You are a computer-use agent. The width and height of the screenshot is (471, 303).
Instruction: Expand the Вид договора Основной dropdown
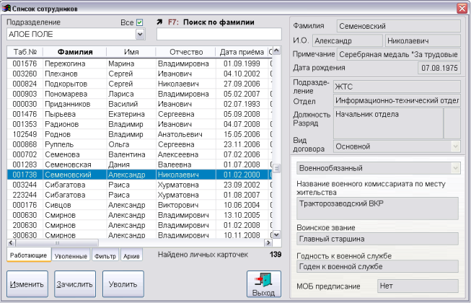click(455, 146)
